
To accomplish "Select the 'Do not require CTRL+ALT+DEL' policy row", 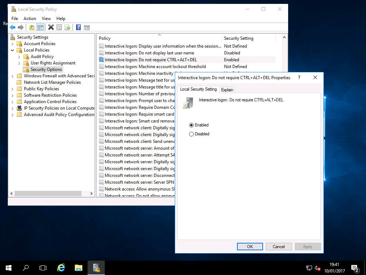I will [x=187, y=60].
